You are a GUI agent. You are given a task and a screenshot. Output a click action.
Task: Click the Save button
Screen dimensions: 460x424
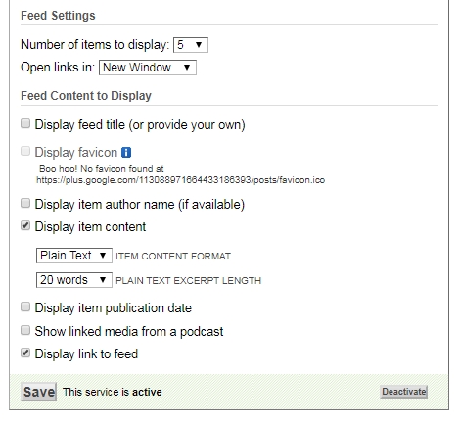[38, 392]
